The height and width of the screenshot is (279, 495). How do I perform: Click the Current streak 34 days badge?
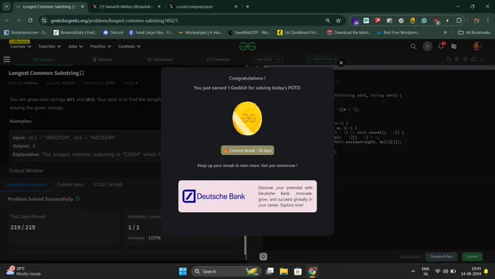247,150
